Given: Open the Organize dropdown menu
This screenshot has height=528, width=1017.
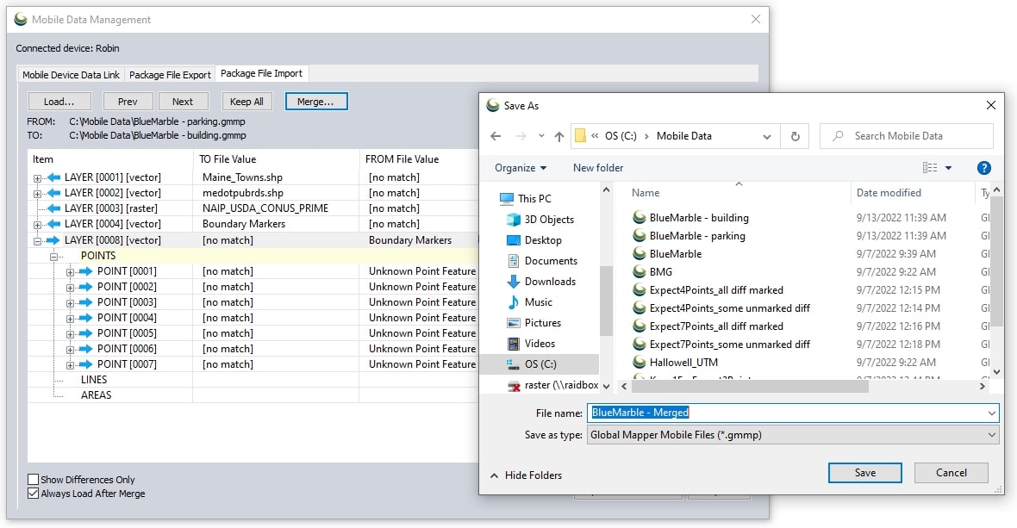Looking at the screenshot, I should [521, 168].
